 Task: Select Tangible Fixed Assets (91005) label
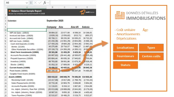22,74
